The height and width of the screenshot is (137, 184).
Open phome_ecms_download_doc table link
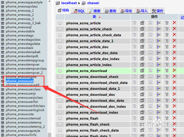point(91,95)
